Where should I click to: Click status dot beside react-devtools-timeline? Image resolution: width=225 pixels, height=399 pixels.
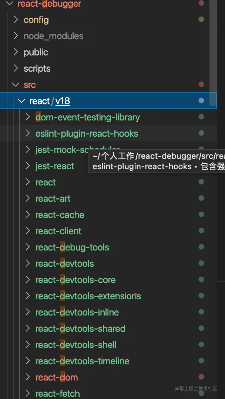point(201,361)
